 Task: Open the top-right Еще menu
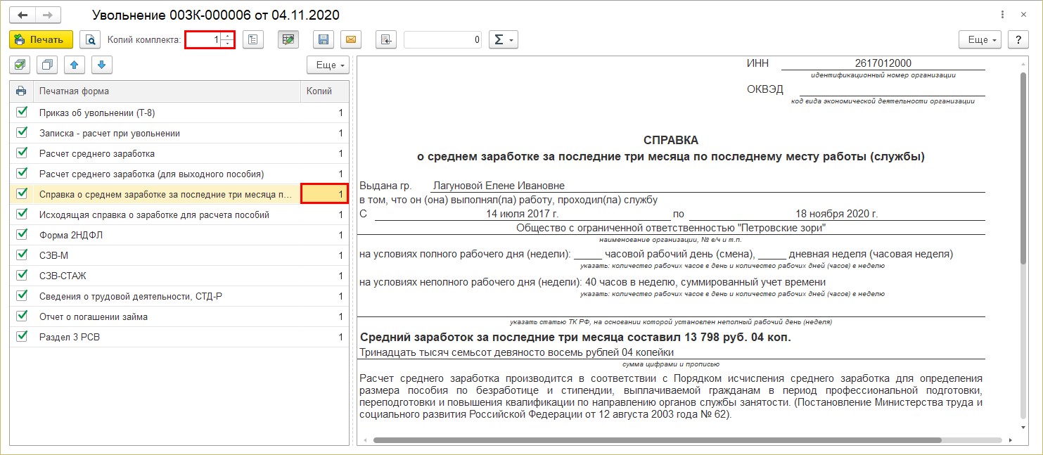(x=980, y=39)
